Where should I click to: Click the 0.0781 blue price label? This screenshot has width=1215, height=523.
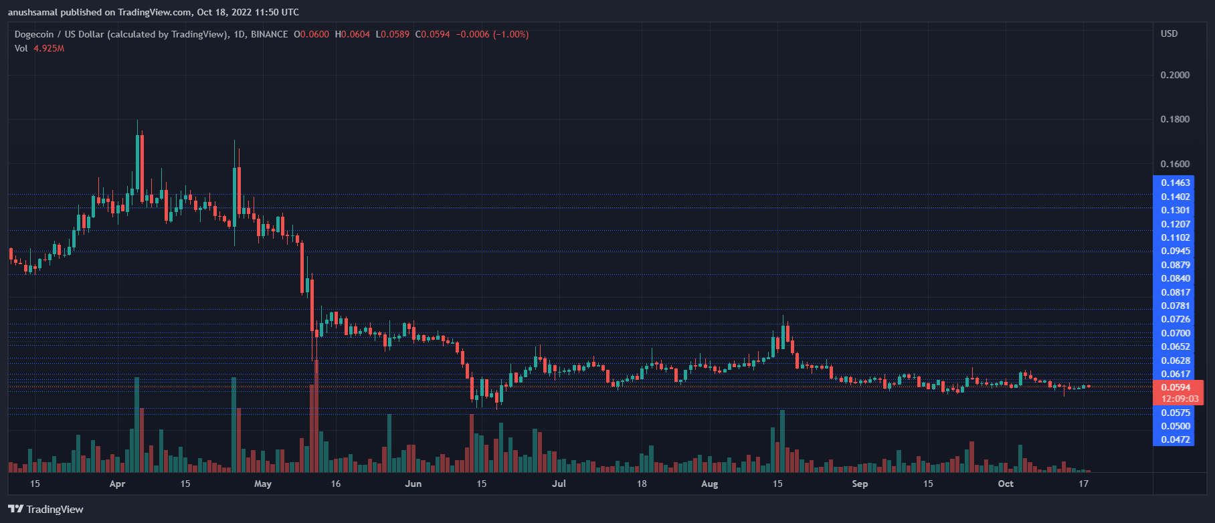click(1176, 306)
